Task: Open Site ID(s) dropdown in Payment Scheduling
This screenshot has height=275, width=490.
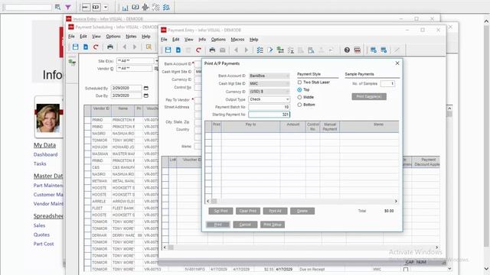Action: 156,61
